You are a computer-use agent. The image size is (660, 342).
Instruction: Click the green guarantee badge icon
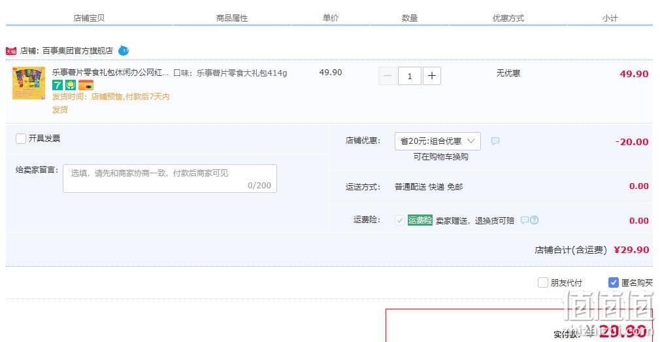click(x=71, y=86)
